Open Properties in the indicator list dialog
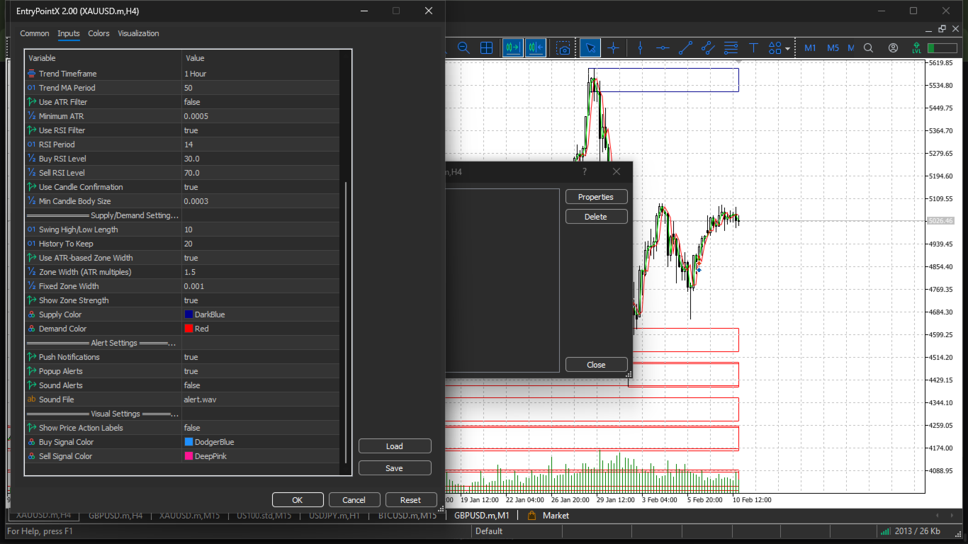 [597, 197]
